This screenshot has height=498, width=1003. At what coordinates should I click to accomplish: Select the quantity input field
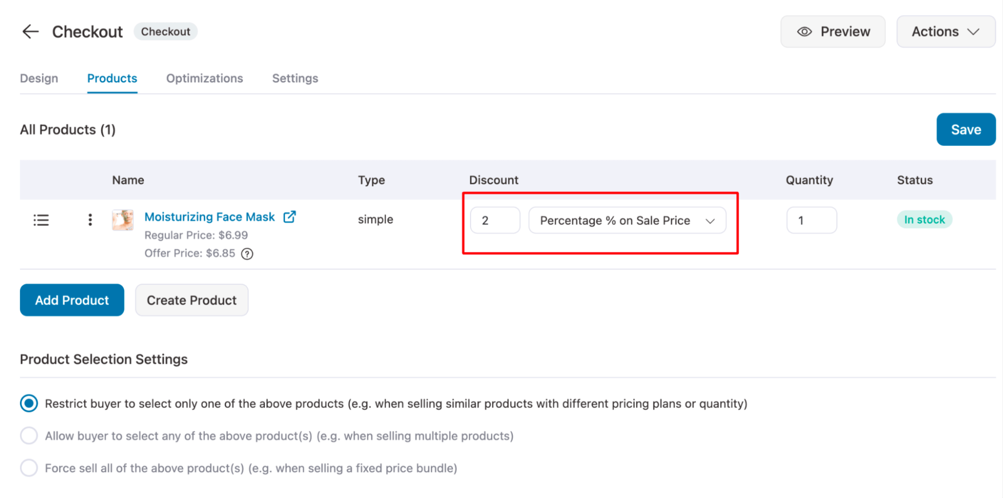tap(811, 220)
